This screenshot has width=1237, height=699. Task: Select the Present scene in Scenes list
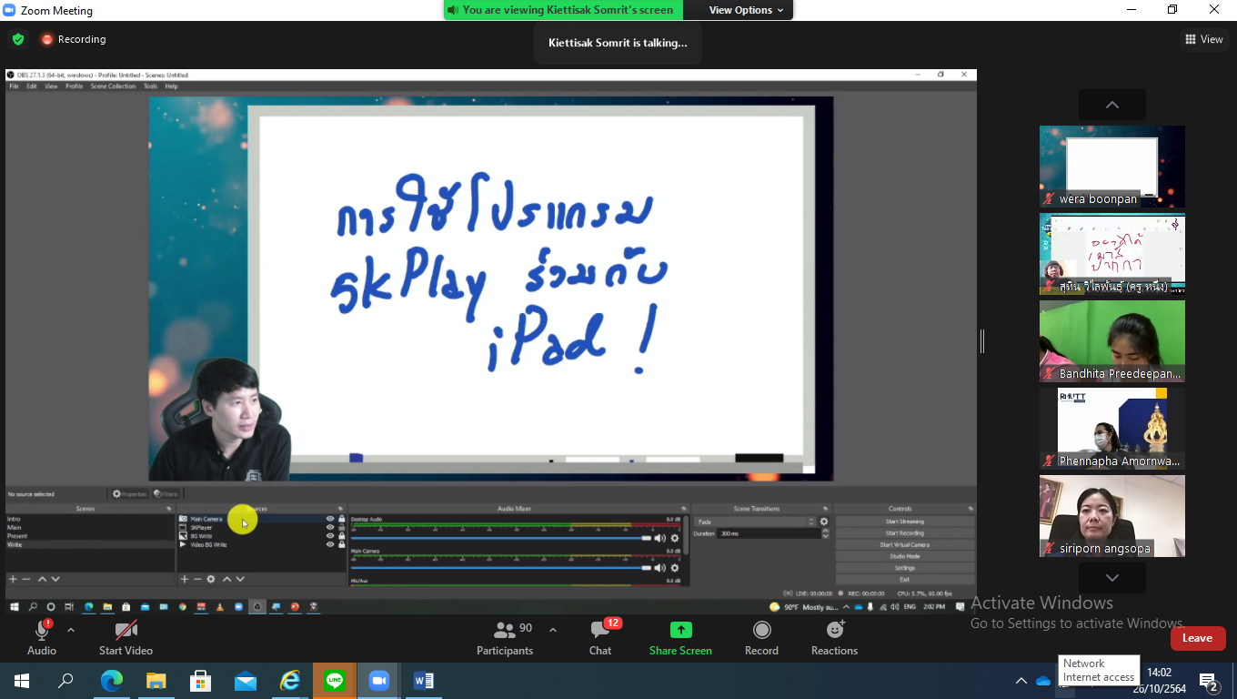pyautogui.click(x=89, y=536)
